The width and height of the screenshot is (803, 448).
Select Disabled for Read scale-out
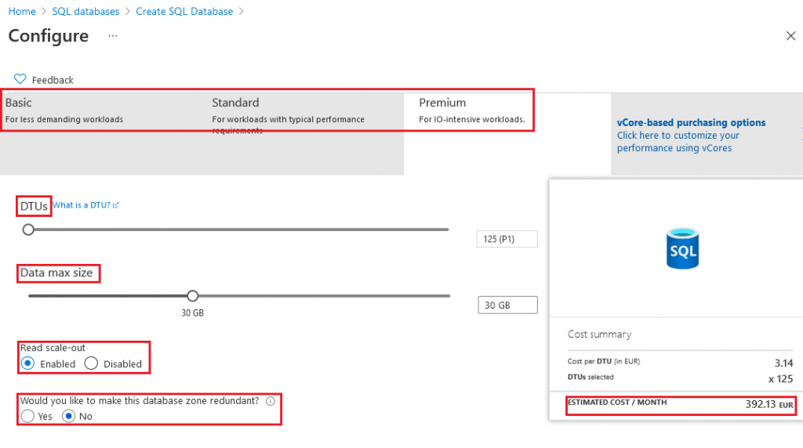coord(91,363)
